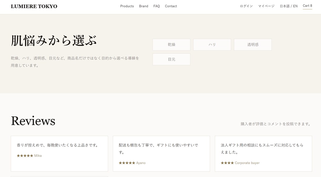Choose the 透明感 concern button
321x177 pixels.
click(x=253, y=45)
